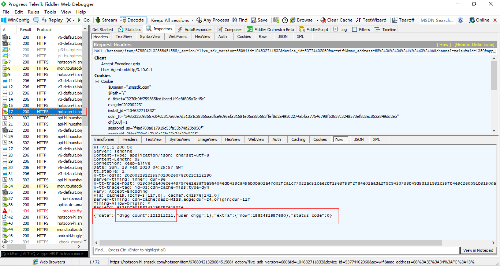Open the Edit menu
Image resolution: width=500 pixels, height=266 pixels.
(x=19, y=12)
